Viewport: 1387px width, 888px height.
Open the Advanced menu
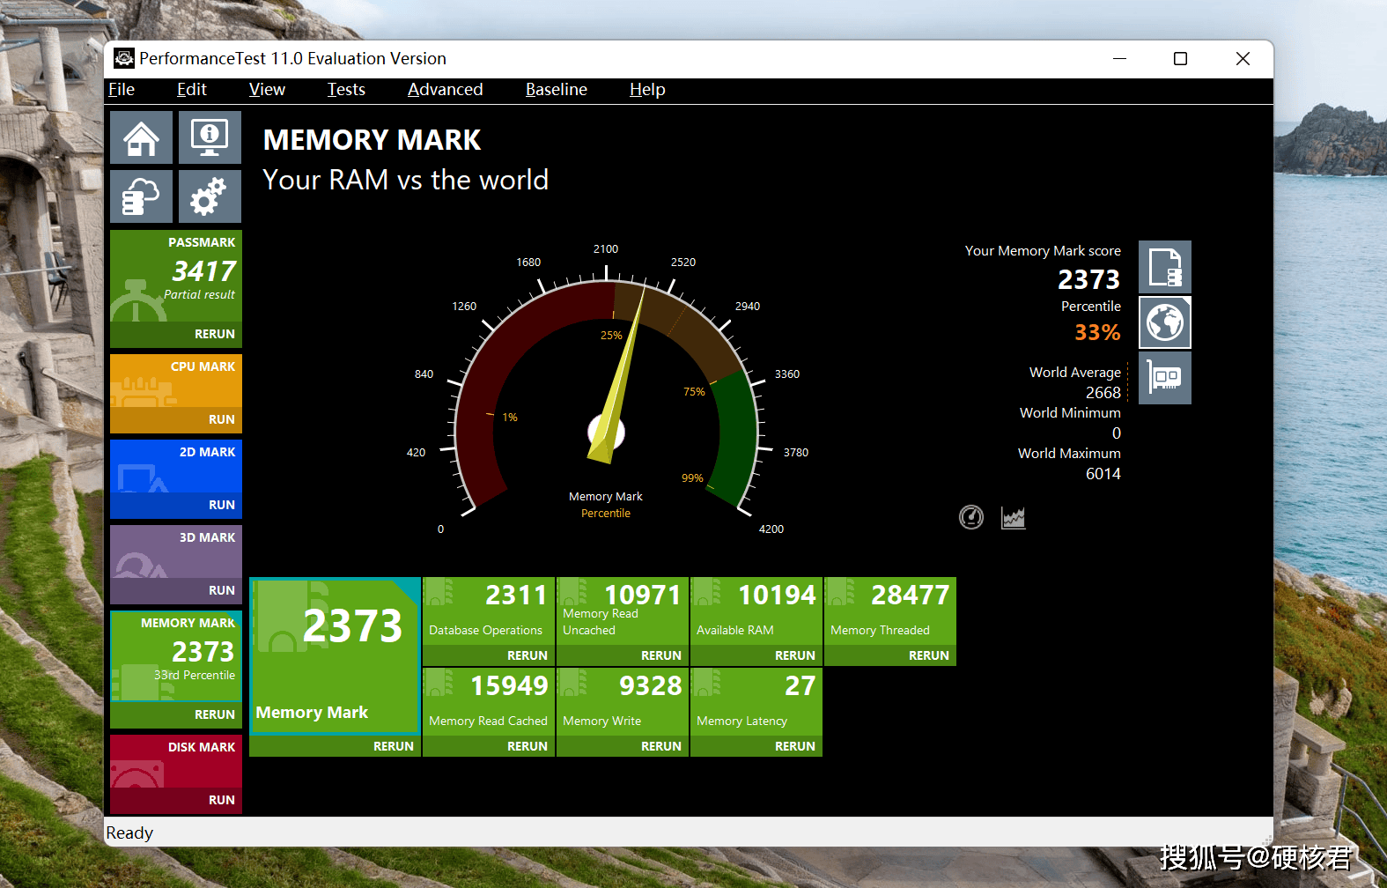click(x=446, y=90)
